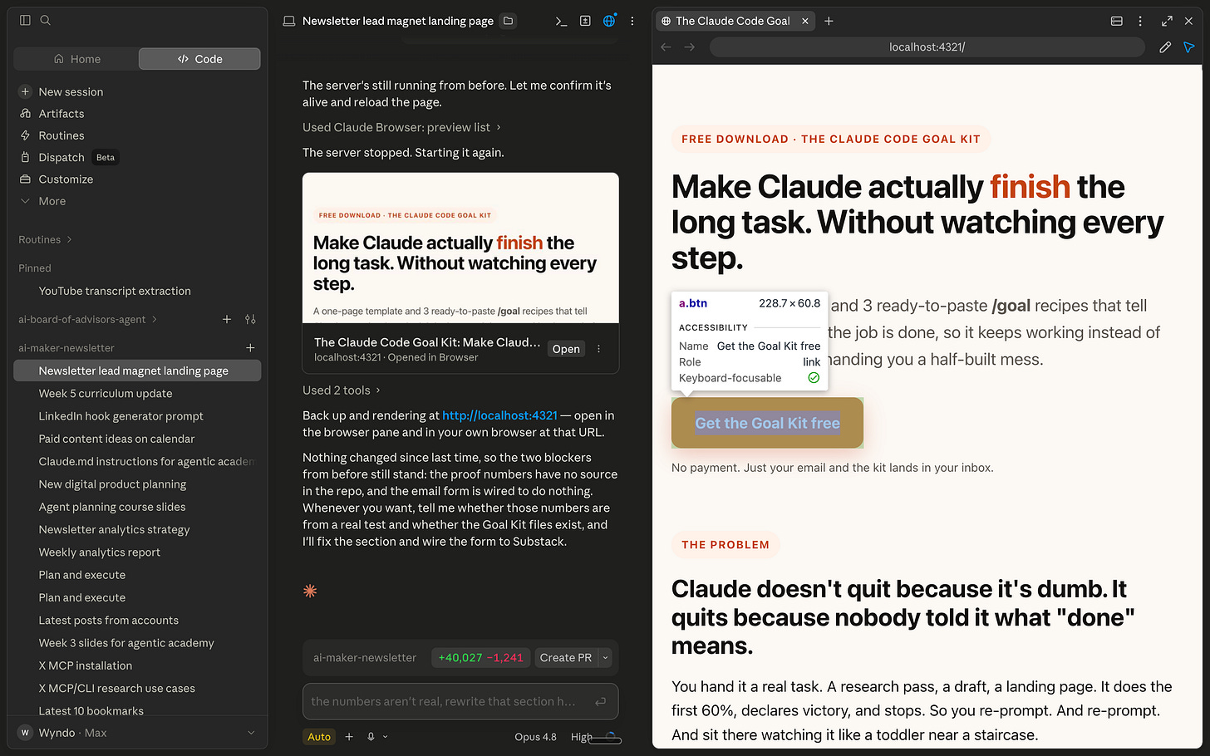
Task: Expand the browser pane to fullscreen
Action: tap(1167, 21)
